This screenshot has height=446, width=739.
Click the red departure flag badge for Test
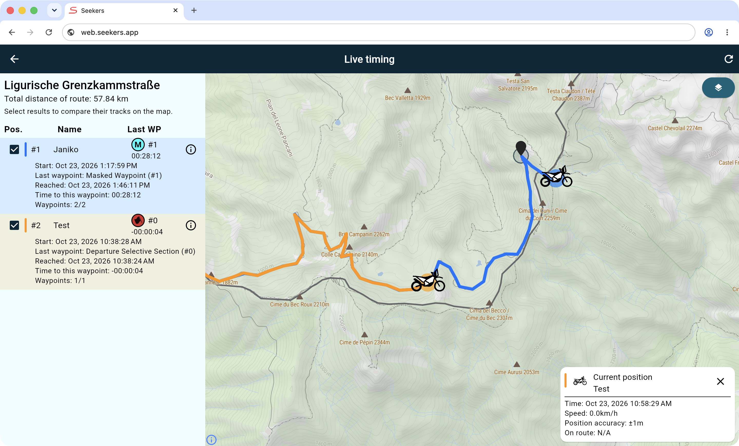click(x=138, y=220)
